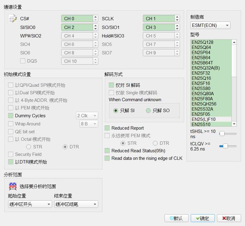Open the Wrap Around 8 B dropdown
Image resolution: width=245 pixels, height=226 pixels.
[89, 124]
